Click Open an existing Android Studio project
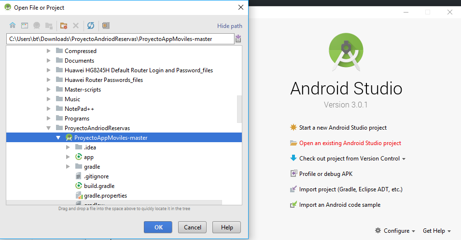This screenshot has width=461, height=240. pos(350,143)
